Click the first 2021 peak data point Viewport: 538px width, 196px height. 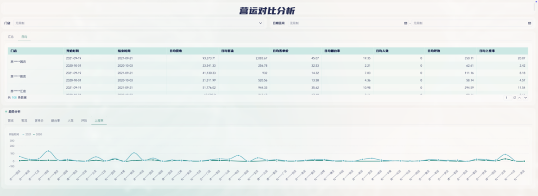click(x=48, y=151)
